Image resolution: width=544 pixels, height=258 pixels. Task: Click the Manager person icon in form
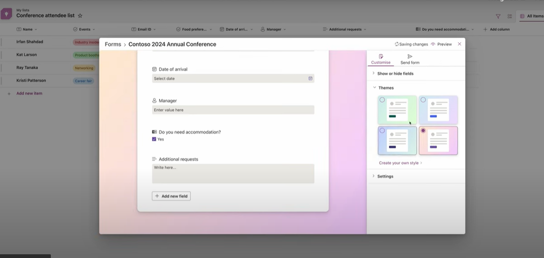154,100
